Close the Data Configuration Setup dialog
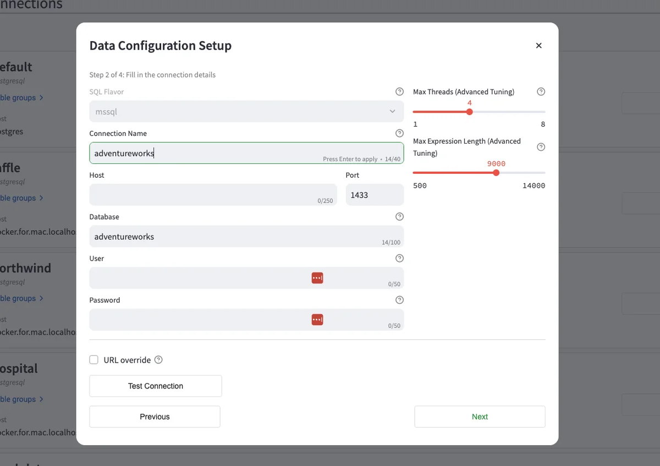Image resolution: width=660 pixels, height=466 pixels. pyautogui.click(x=538, y=46)
